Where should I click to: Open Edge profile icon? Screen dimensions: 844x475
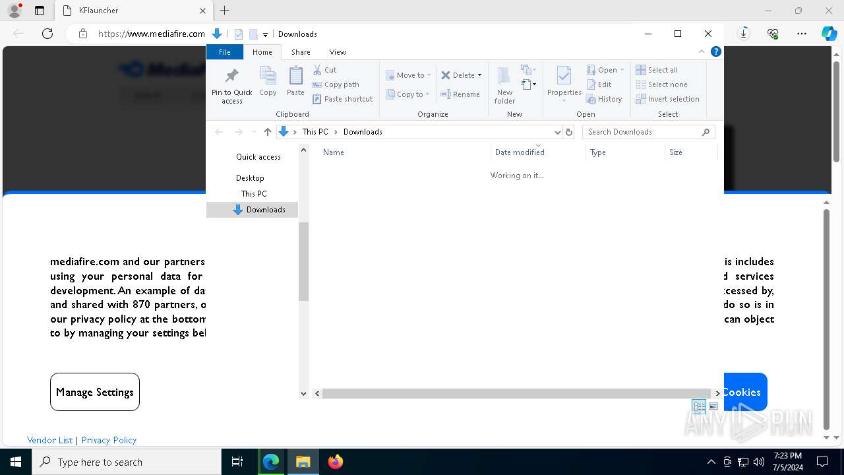(15, 11)
